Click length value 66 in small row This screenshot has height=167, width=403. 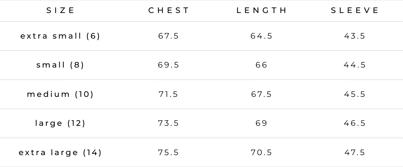click(262, 65)
